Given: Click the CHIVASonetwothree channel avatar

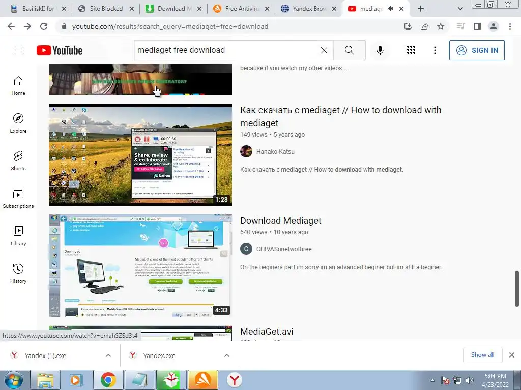Looking at the screenshot, I should 246,249.
